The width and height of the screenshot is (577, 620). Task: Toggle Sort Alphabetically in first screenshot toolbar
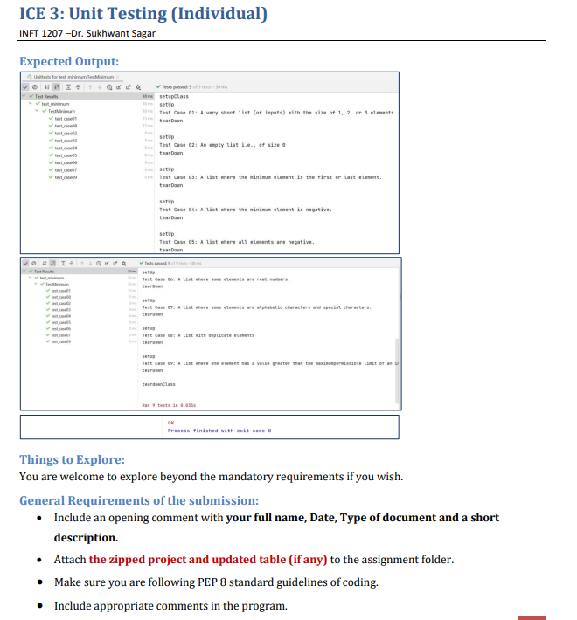(x=47, y=87)
